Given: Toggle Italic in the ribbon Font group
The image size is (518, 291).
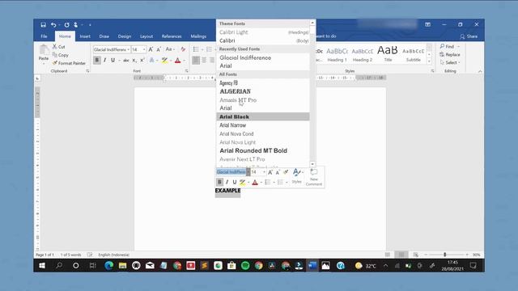Looking at the screenshot, I should pos(104,61).
